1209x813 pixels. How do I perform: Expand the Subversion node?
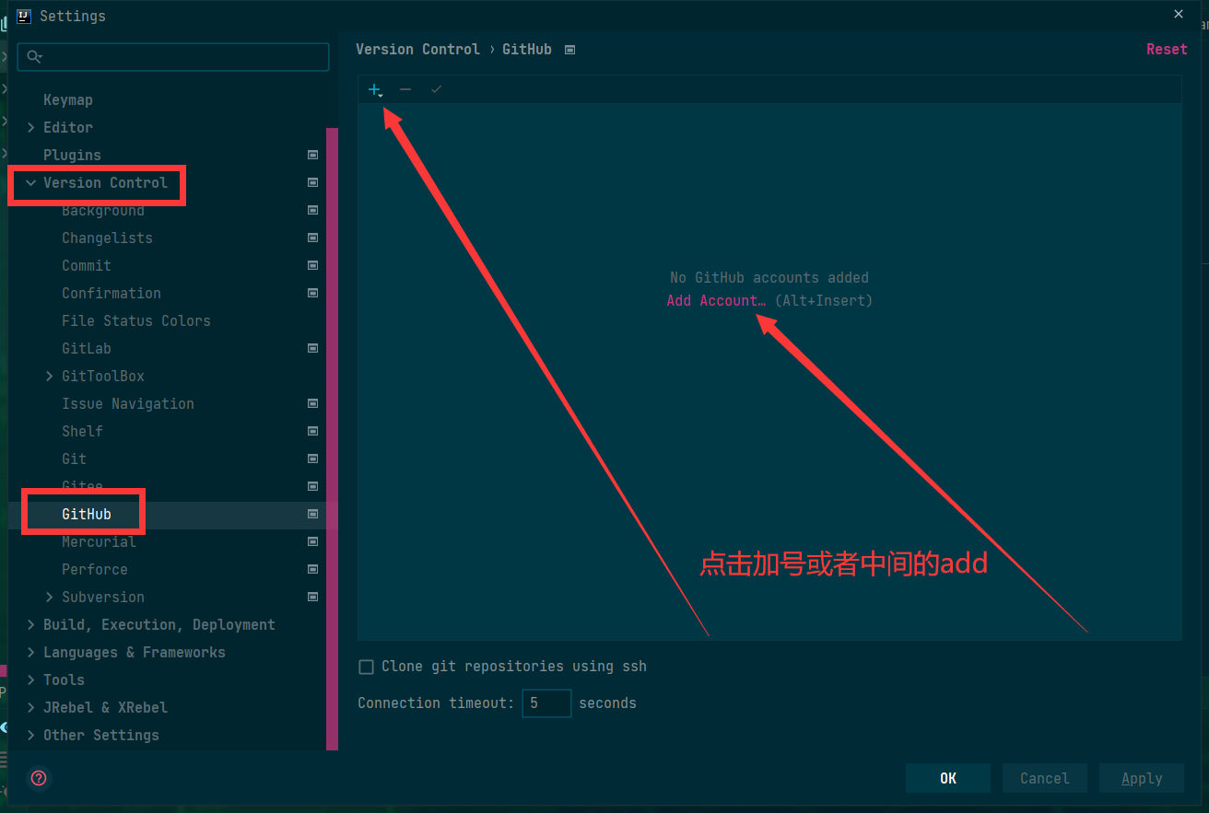(x=49, y=597)
